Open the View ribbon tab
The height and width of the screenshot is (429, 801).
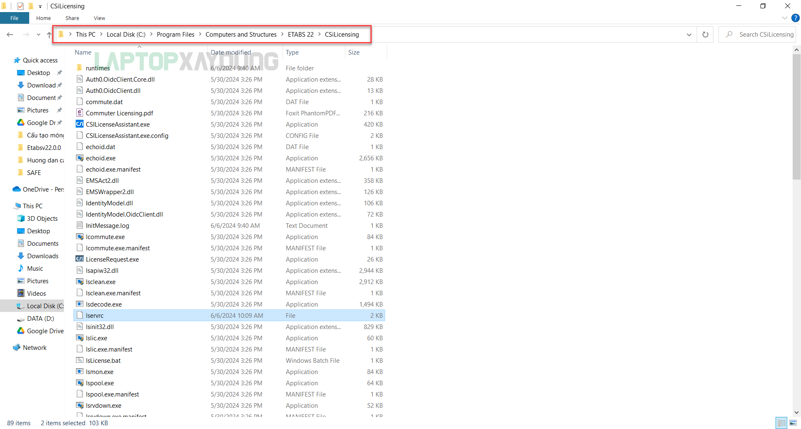[x=99, y=18]
